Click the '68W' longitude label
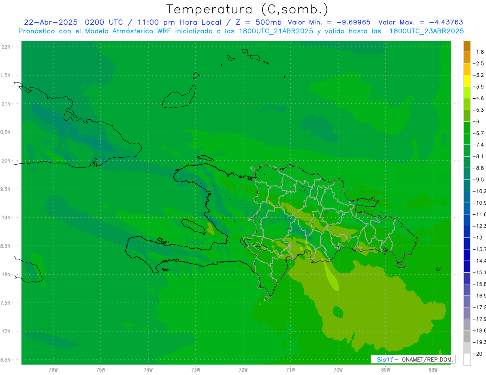The height and width of the screenshot is (375, 486). pos(433,370)
